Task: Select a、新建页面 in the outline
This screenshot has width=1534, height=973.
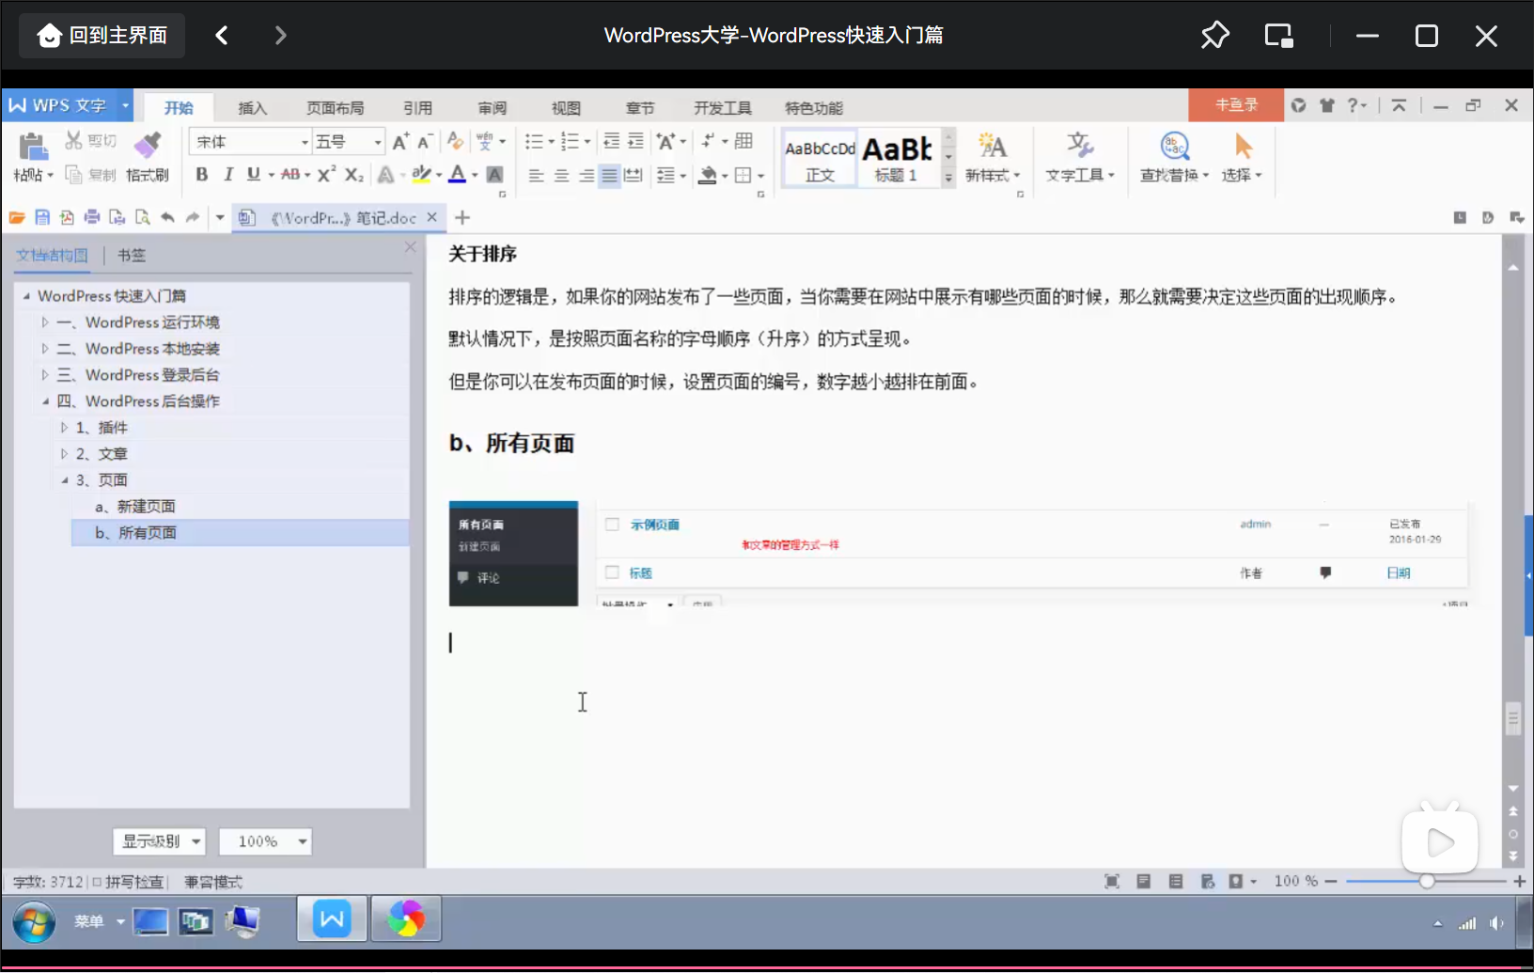Action: coord(135,507)
